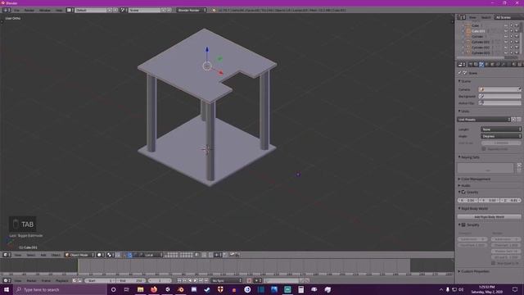The width and height of the screenshot is (524, 295).
Task: Click the play animation button
Action: click(x=196, y=280)
